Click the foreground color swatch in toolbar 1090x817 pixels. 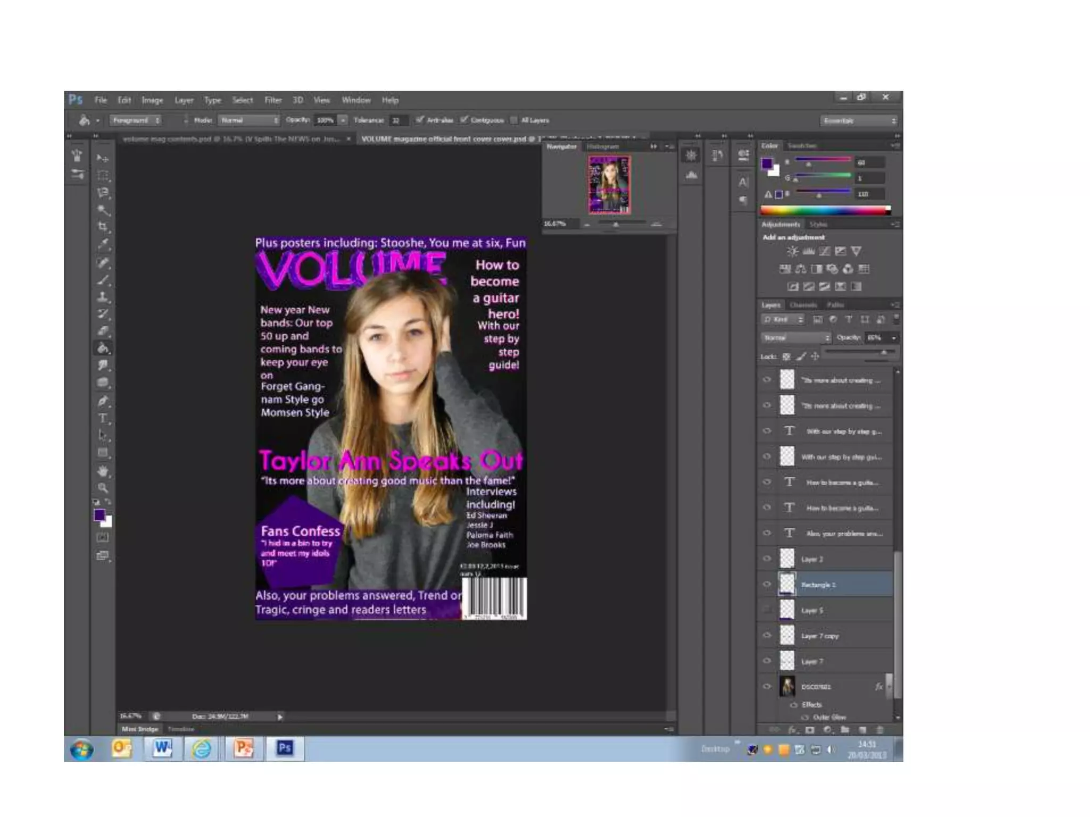pyautogui.click(x=100, y=514)
